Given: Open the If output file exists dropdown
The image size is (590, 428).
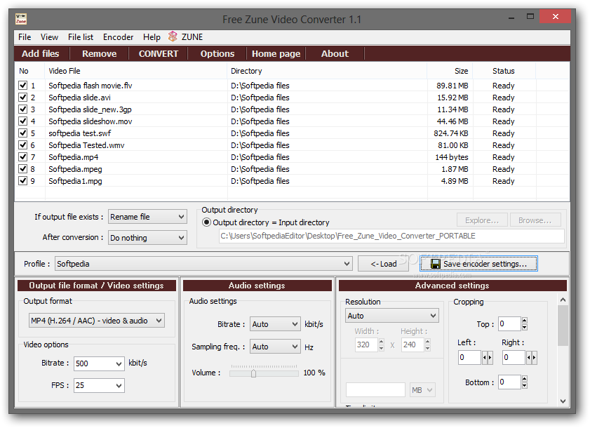Looking at the screenshot, I should (147, 217).
